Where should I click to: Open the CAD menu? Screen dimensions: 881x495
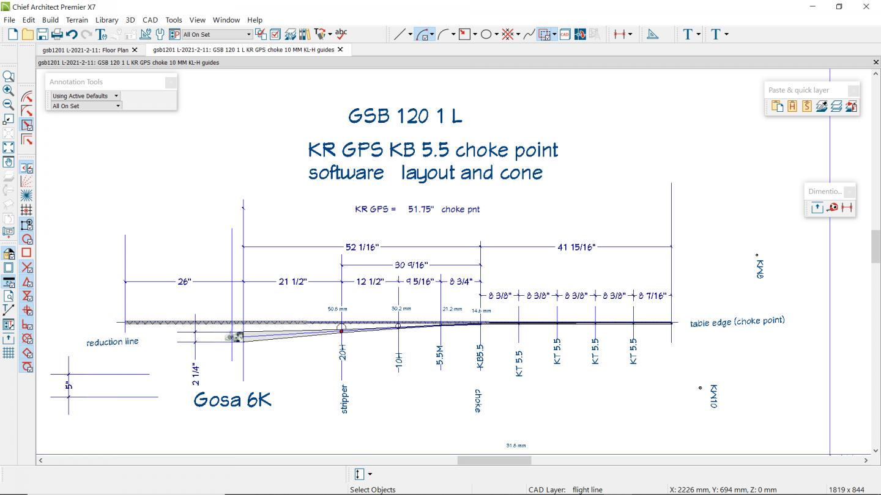coord(150,20)
